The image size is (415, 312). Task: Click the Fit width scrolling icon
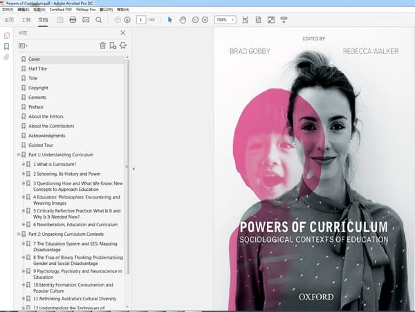246,20
